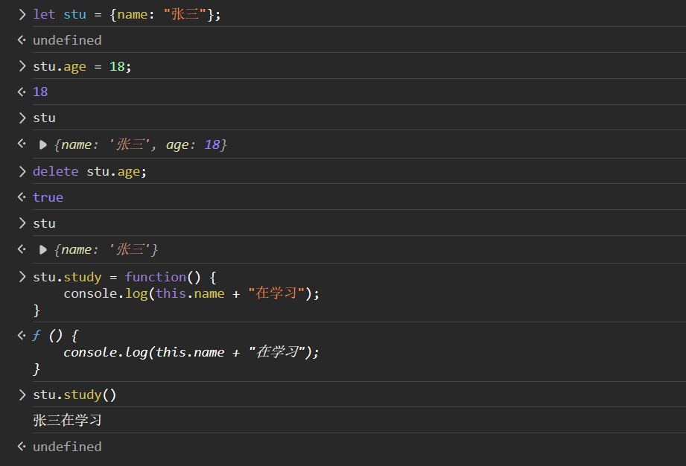This screenshot has height=466, width=686.
Task: Expand the object with name and age: 18
Action: 43,145
